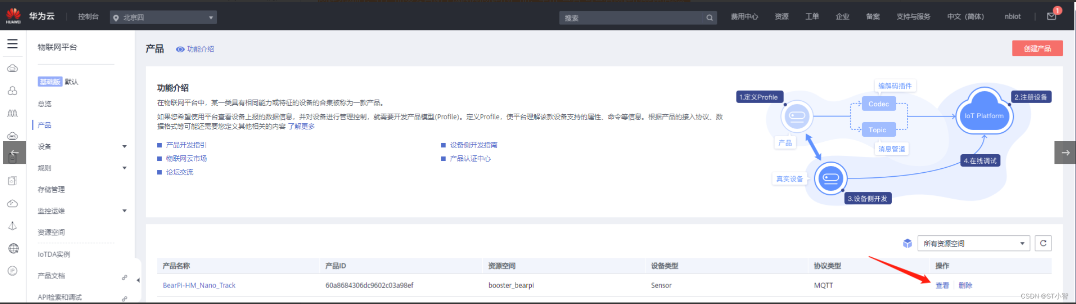Click the location pin icon in the region selector
Image resolution: width=1076 pixels, height=304 pixels.
click(116, 18)
